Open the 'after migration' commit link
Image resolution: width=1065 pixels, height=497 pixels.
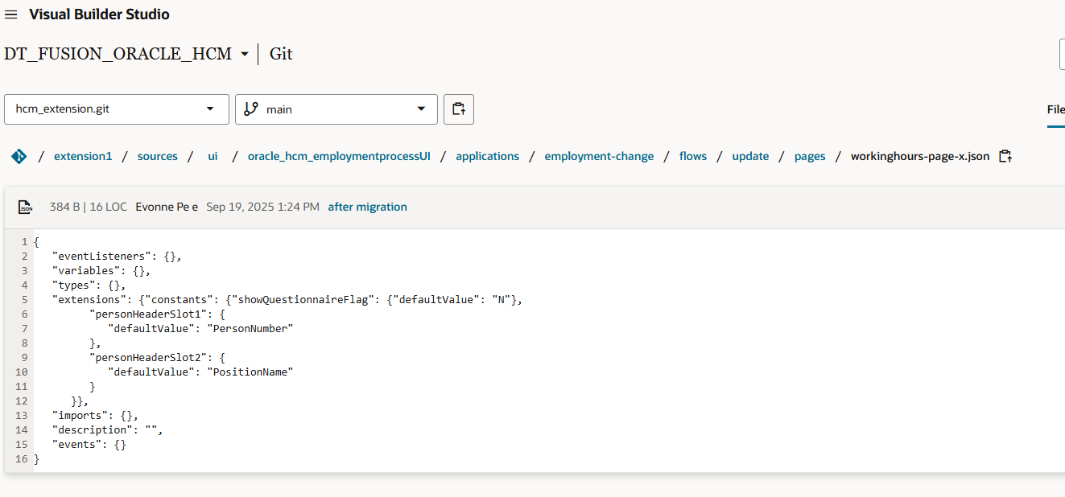[x=367, y=207]
